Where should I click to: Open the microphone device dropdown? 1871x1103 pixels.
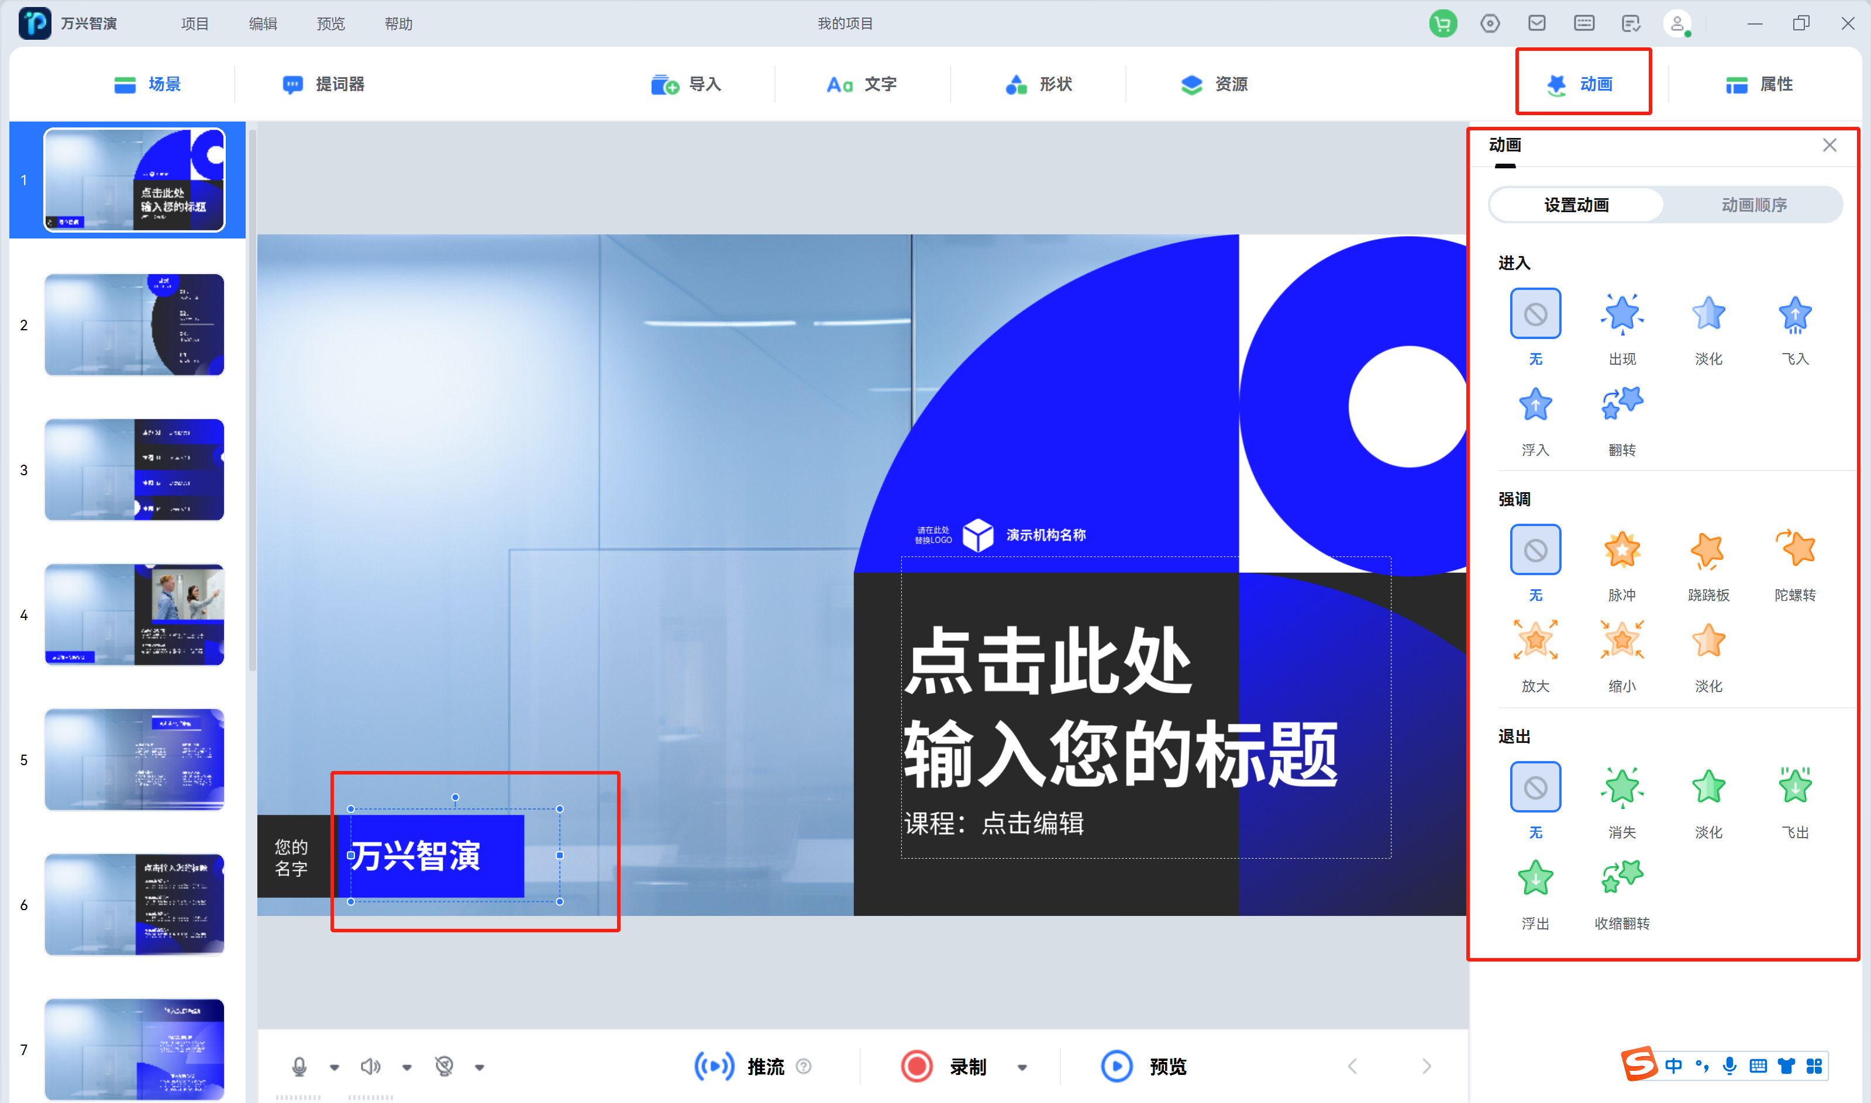coord(335,1067)
